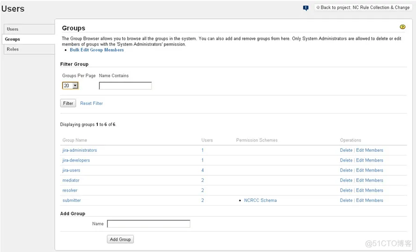The width and height of the screenshot is (416, 252).
Task: Open the Bulk Edit Group Members link
Action: coord(97,50)
